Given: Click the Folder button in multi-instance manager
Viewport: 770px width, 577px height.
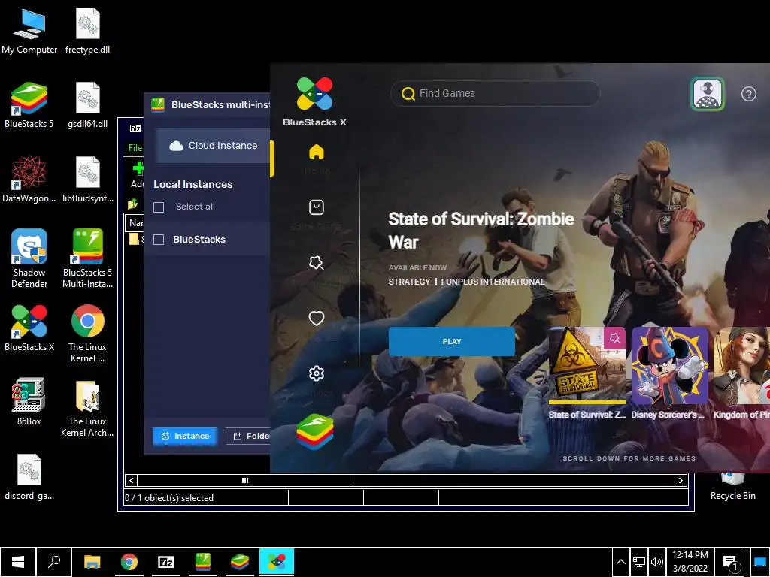Looking at the screenshot, I should click(248, 436).
